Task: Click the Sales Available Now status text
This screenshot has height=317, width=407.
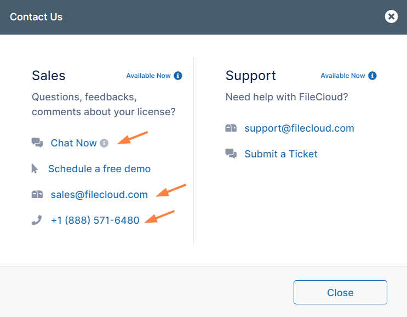Action: [x=148, y=76]
